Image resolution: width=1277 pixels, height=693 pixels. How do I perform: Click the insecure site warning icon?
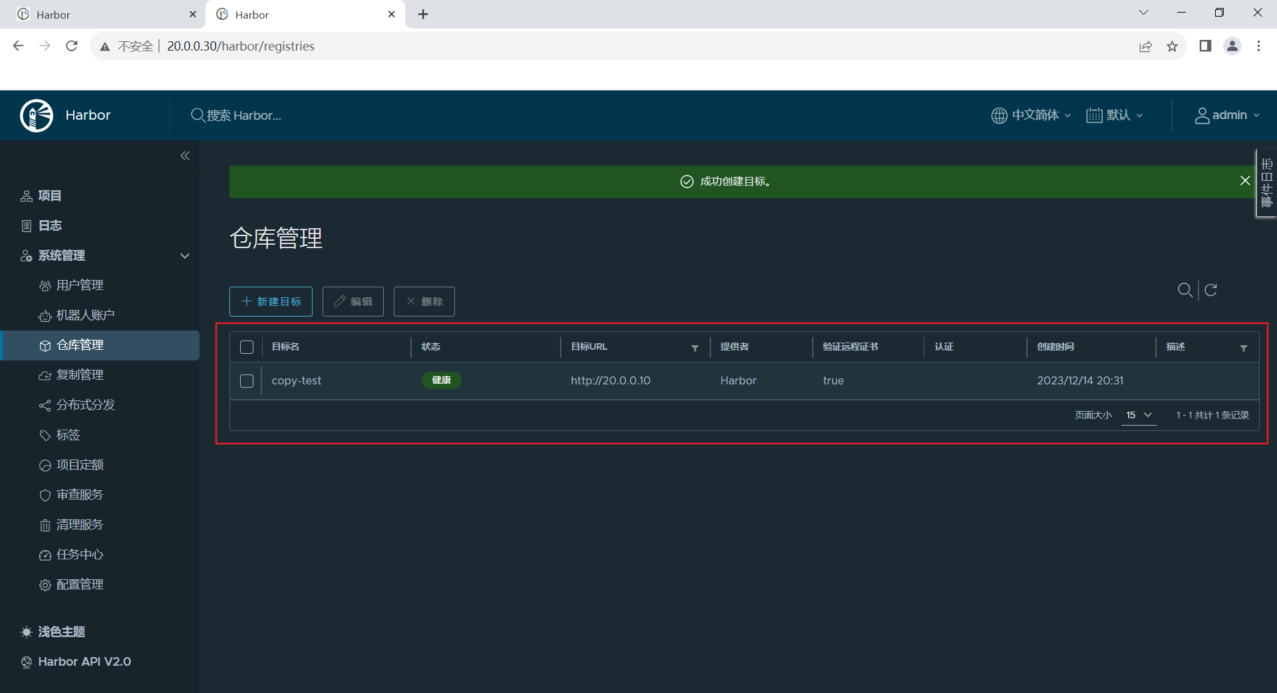coord(104,47)
